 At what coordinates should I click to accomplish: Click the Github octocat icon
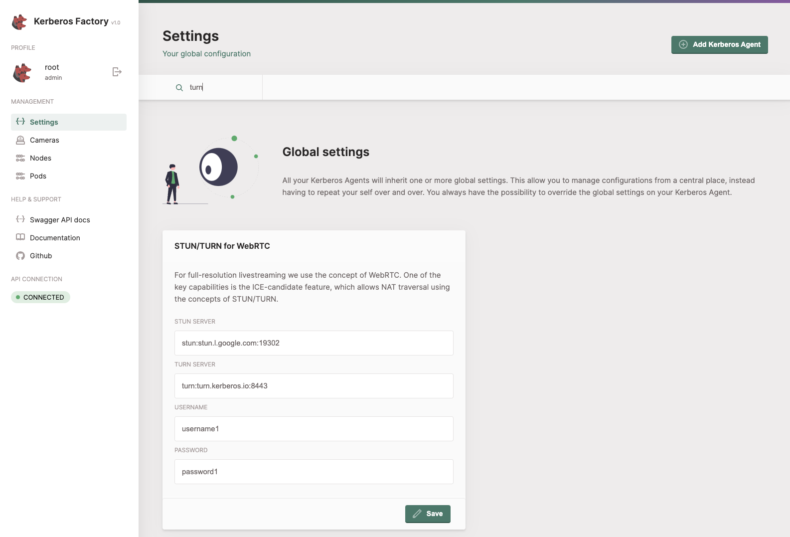(x=20, y=256)
